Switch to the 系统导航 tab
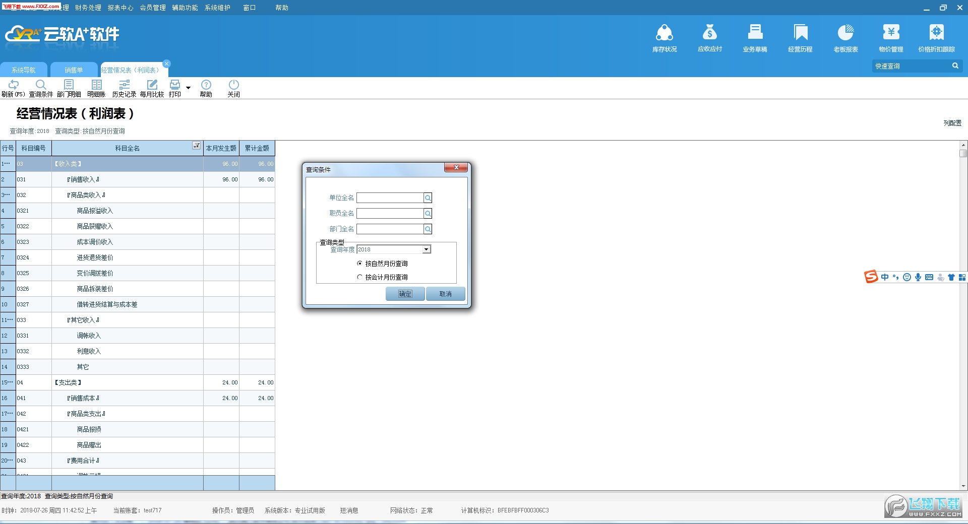Viewport: 968px width, 524px height. tap(24, 70)
